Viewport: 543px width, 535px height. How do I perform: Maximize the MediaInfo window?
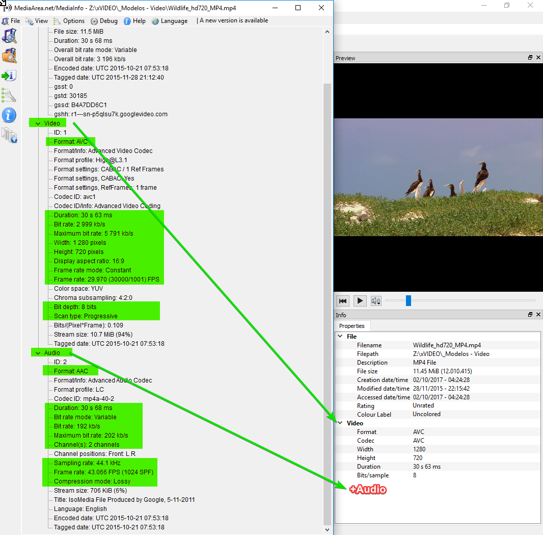coord(298,8)
